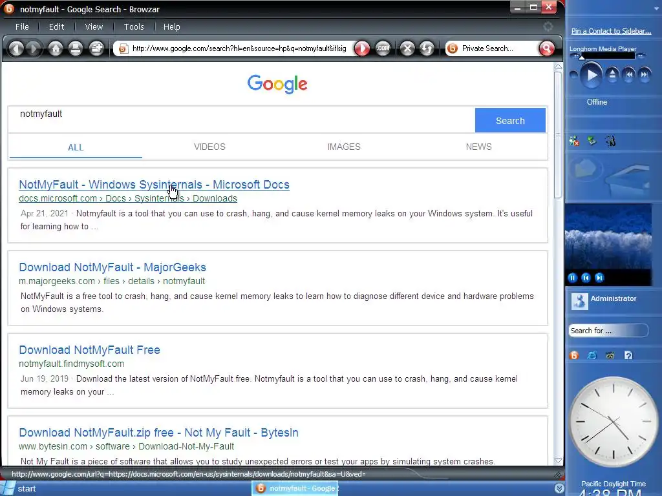
Task: Launch Browzar from sidebar quick launch
Action: click(574, 355)
